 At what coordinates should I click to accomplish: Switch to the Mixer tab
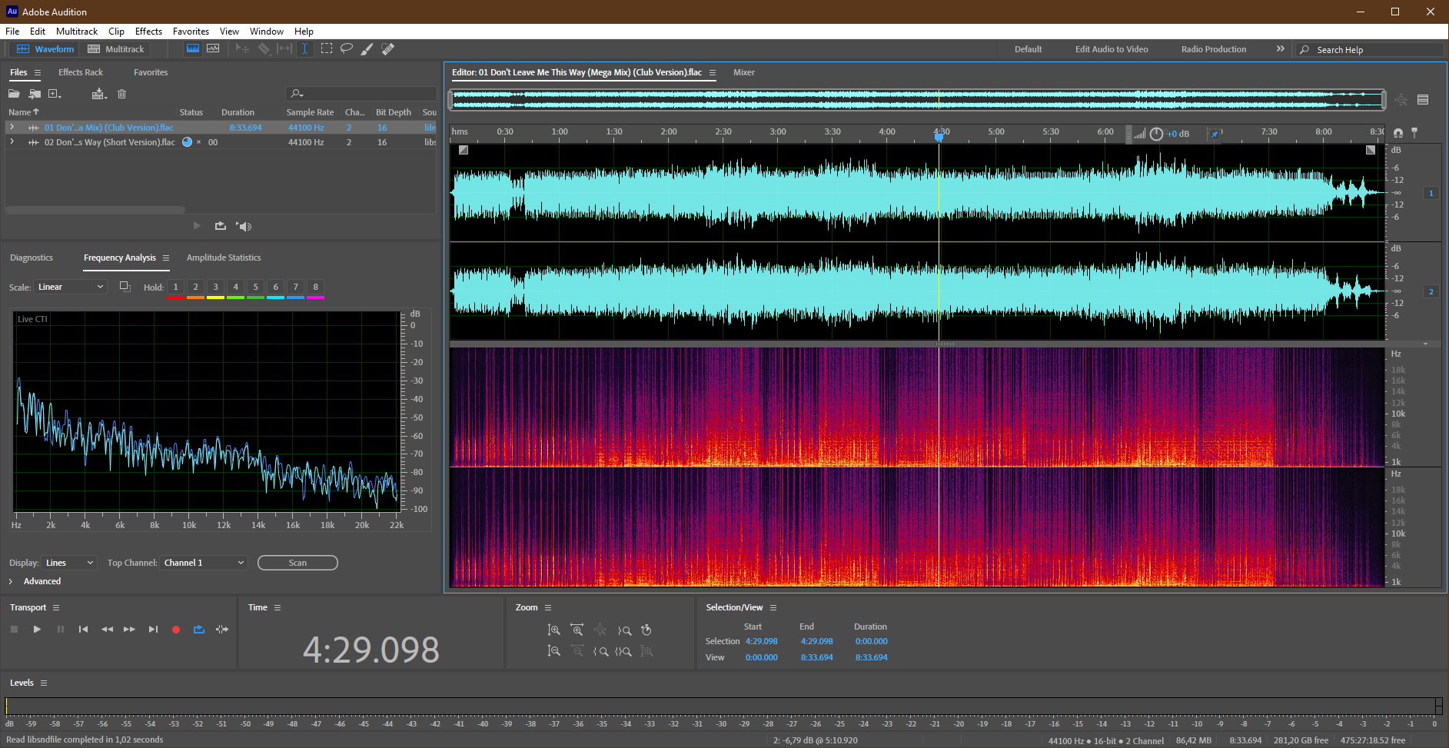743,72
